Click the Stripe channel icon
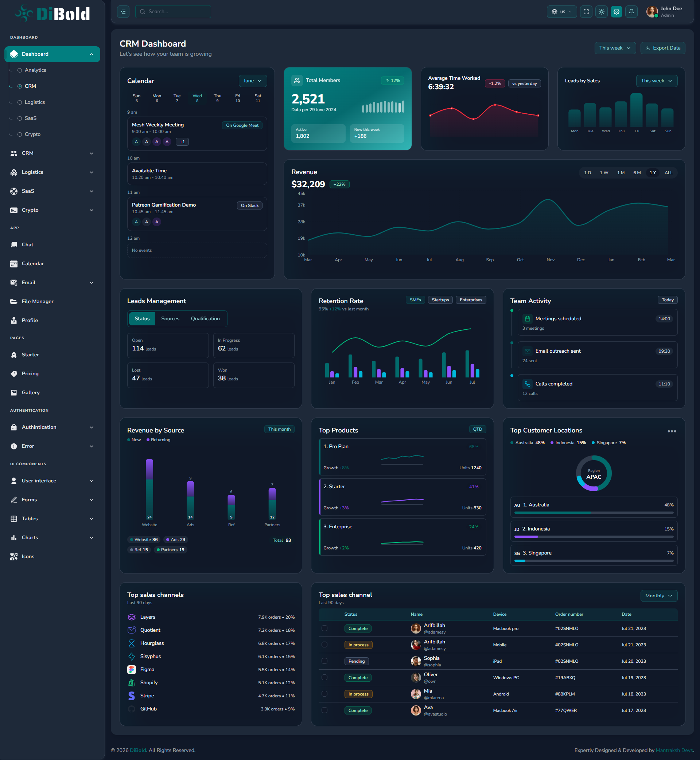This screenshot has width=700, height=760. pos(132,696)
